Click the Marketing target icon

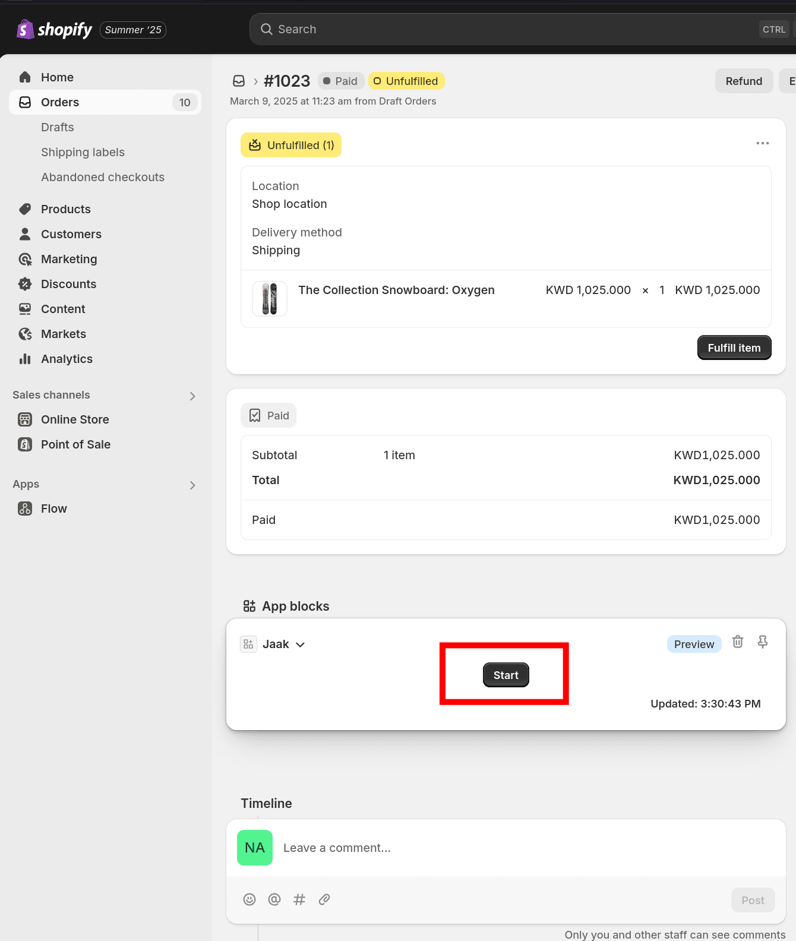tap(25, 259)
